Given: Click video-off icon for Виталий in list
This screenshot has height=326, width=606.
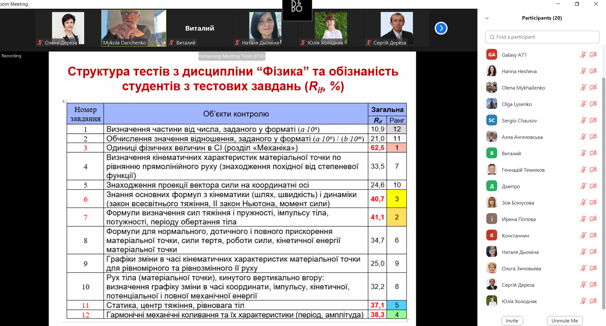Looking at the screenshot, I should [593, 153].
